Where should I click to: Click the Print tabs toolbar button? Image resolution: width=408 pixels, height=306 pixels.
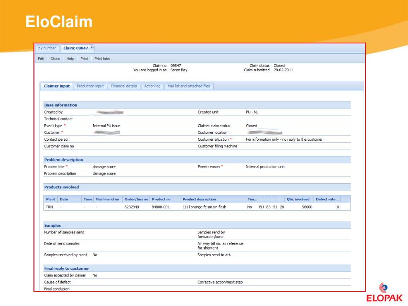102,59
